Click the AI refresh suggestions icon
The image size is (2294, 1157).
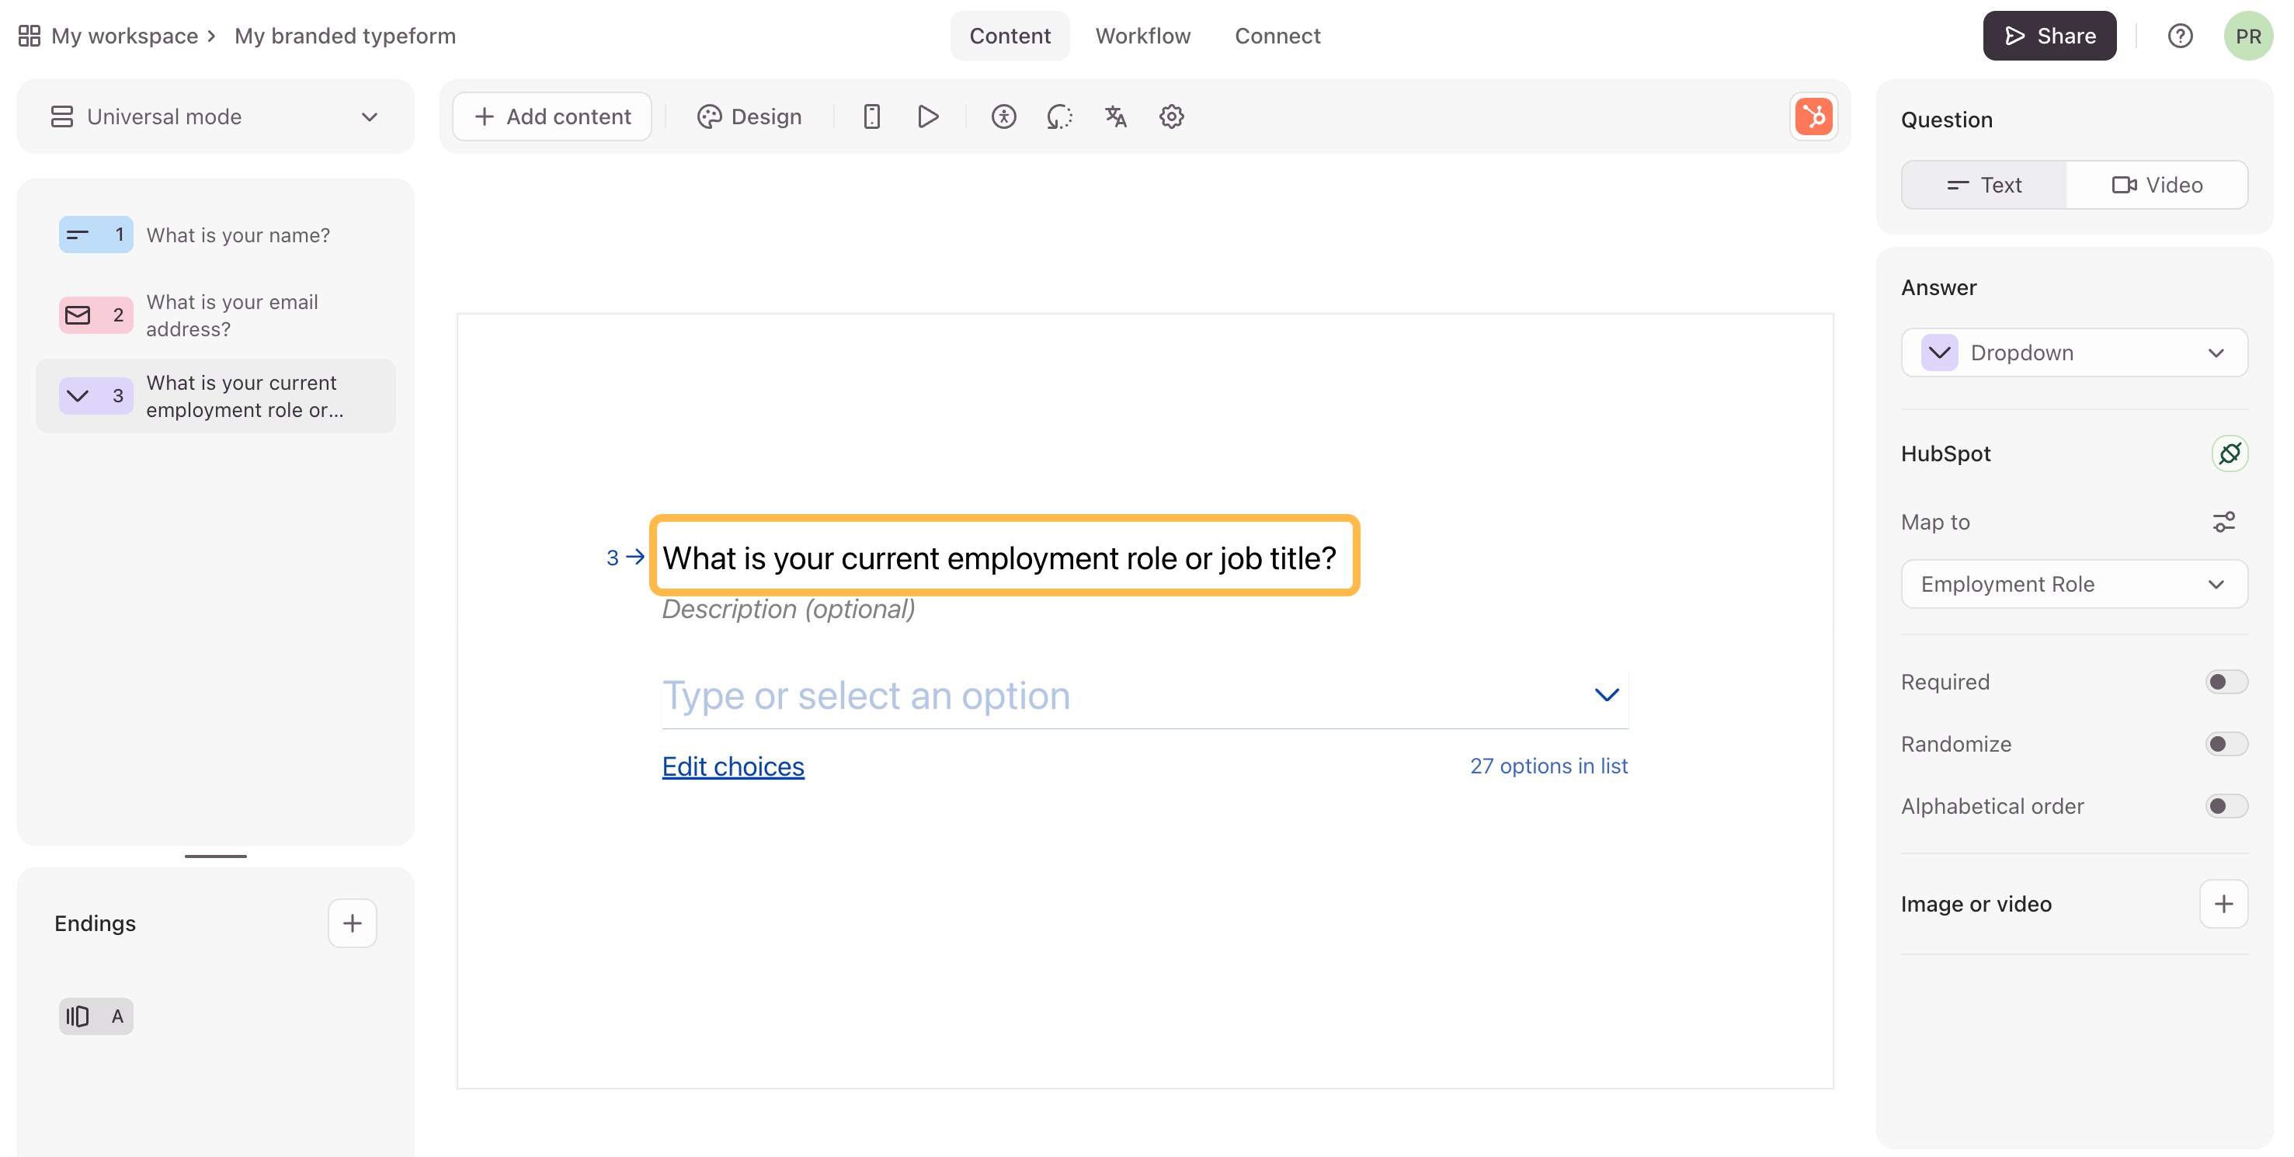[1060, 116]
